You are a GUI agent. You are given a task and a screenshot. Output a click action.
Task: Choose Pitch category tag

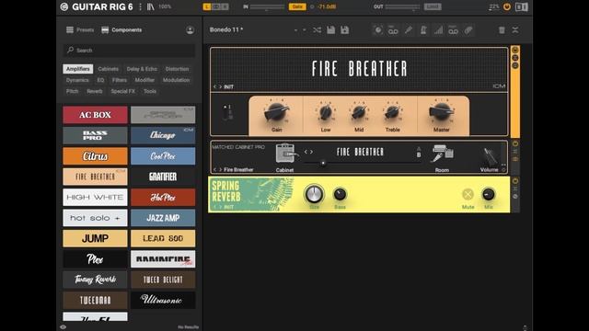click(72, 91)
